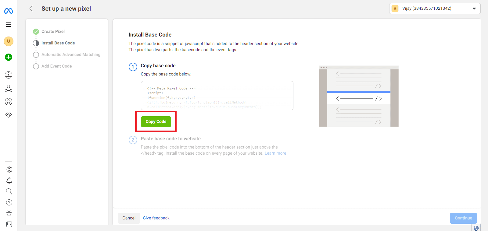Click the bug report icon
This screenshot has height=231, width=488.
coord(9,213)
